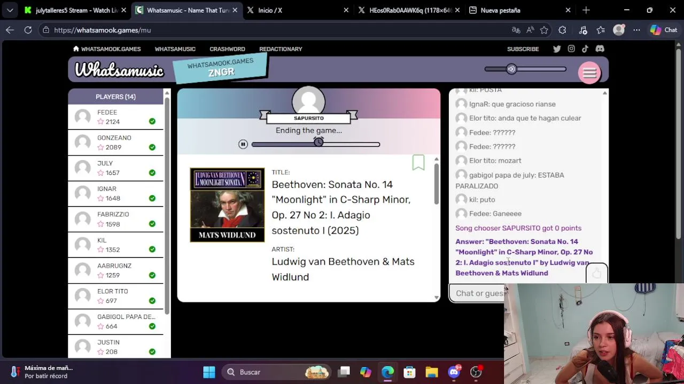Reload the page with the refresh icon
The height and width of the screenshot is (384, 684).
pyautogui.click(x=28, y=30)
